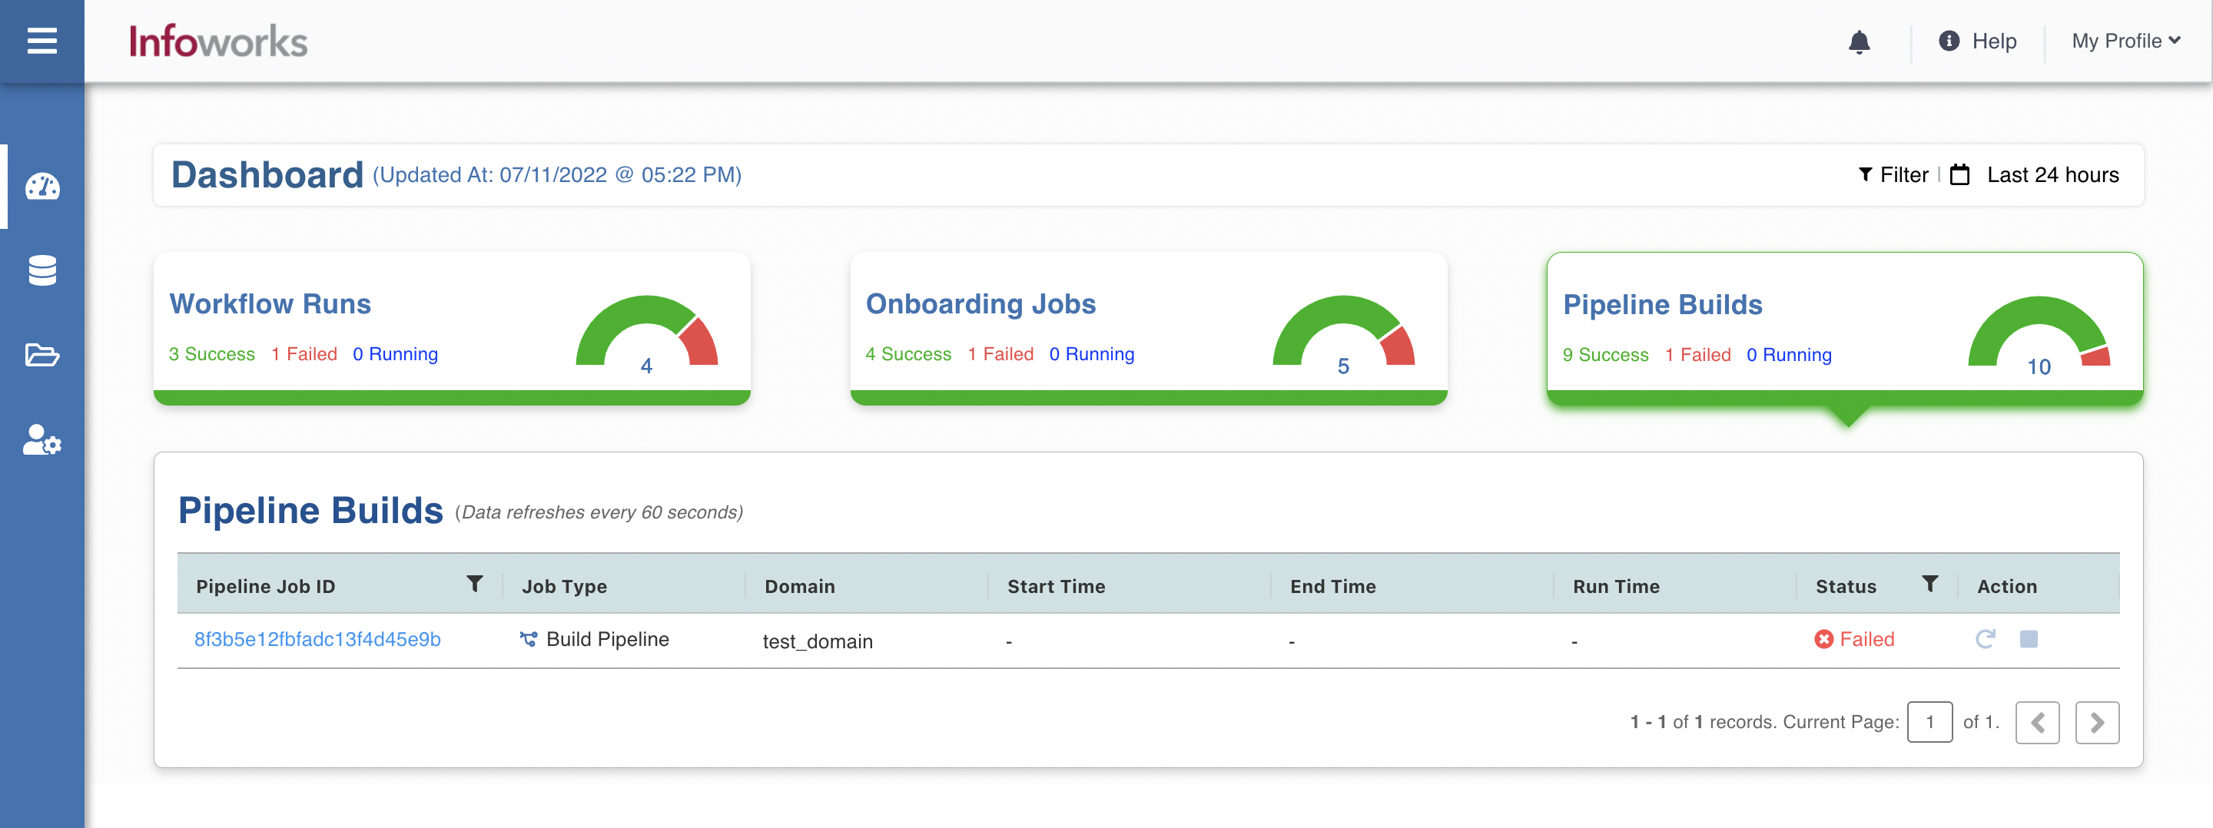
Task: Open the Last 24 hours date range selector
Action: [2052, 174]
